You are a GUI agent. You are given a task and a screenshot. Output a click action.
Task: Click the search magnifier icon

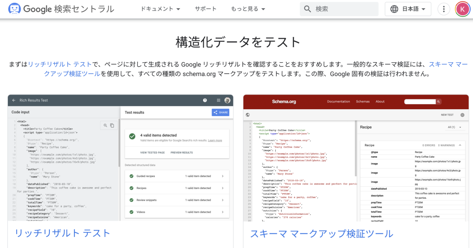point(307,9)
